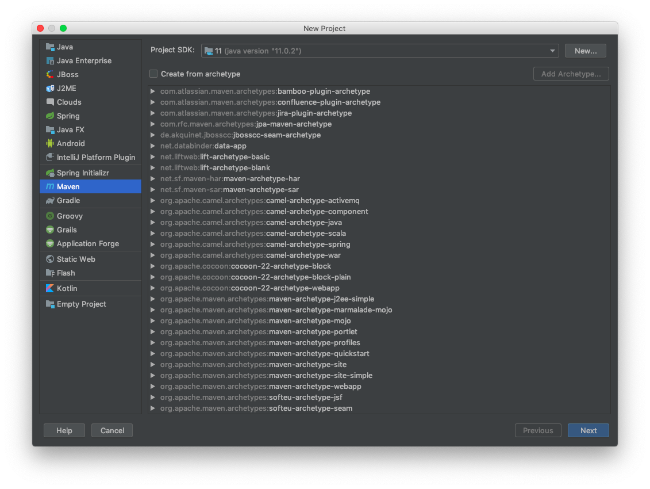
Task: Expand jpa-maven-archetype node
Action: (153, 124)
